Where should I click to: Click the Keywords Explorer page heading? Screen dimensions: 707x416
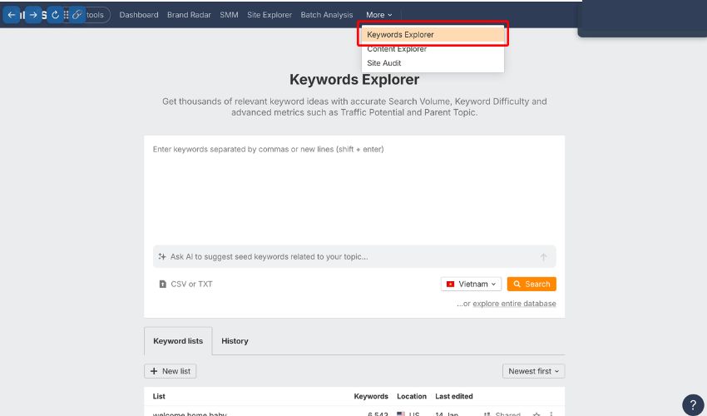coord(354,79)
